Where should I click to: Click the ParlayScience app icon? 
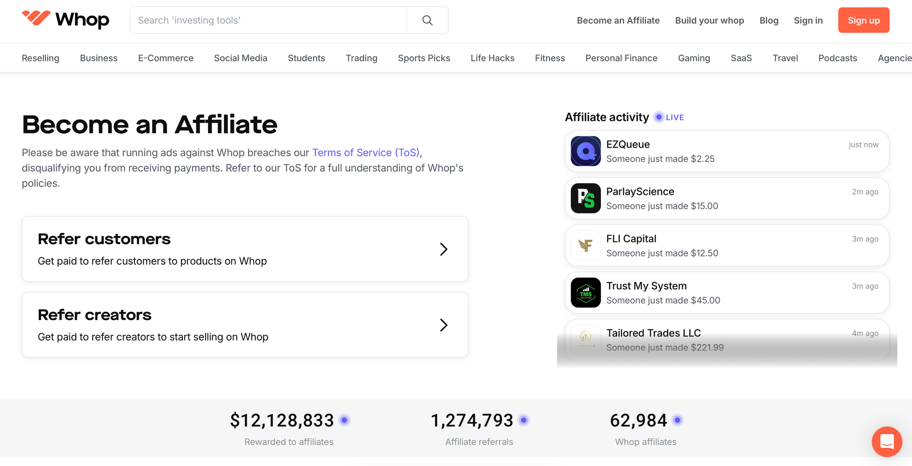point(586,198)
